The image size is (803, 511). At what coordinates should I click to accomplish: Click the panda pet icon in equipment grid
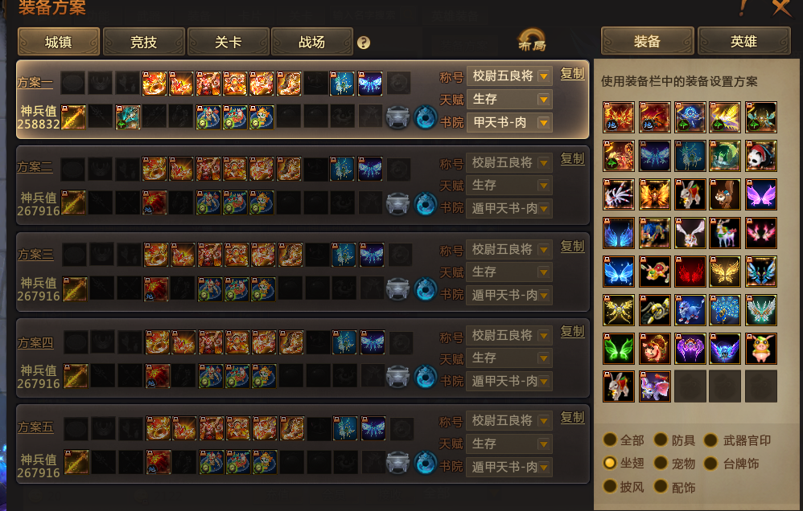[761, 156]
